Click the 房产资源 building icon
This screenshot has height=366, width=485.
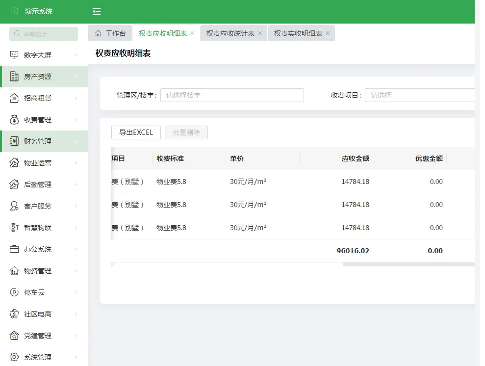[14, 77]
